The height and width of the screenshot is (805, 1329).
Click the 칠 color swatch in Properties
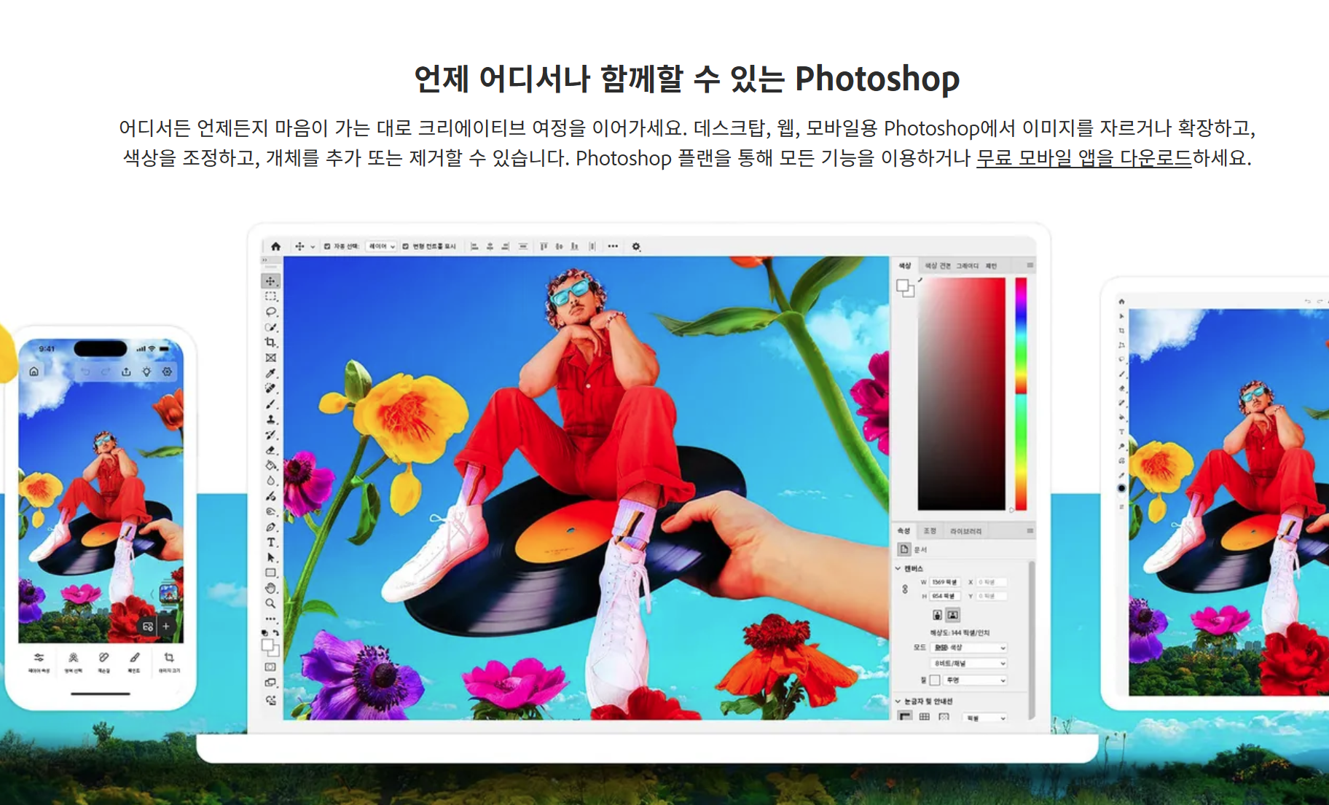(933, 681)
